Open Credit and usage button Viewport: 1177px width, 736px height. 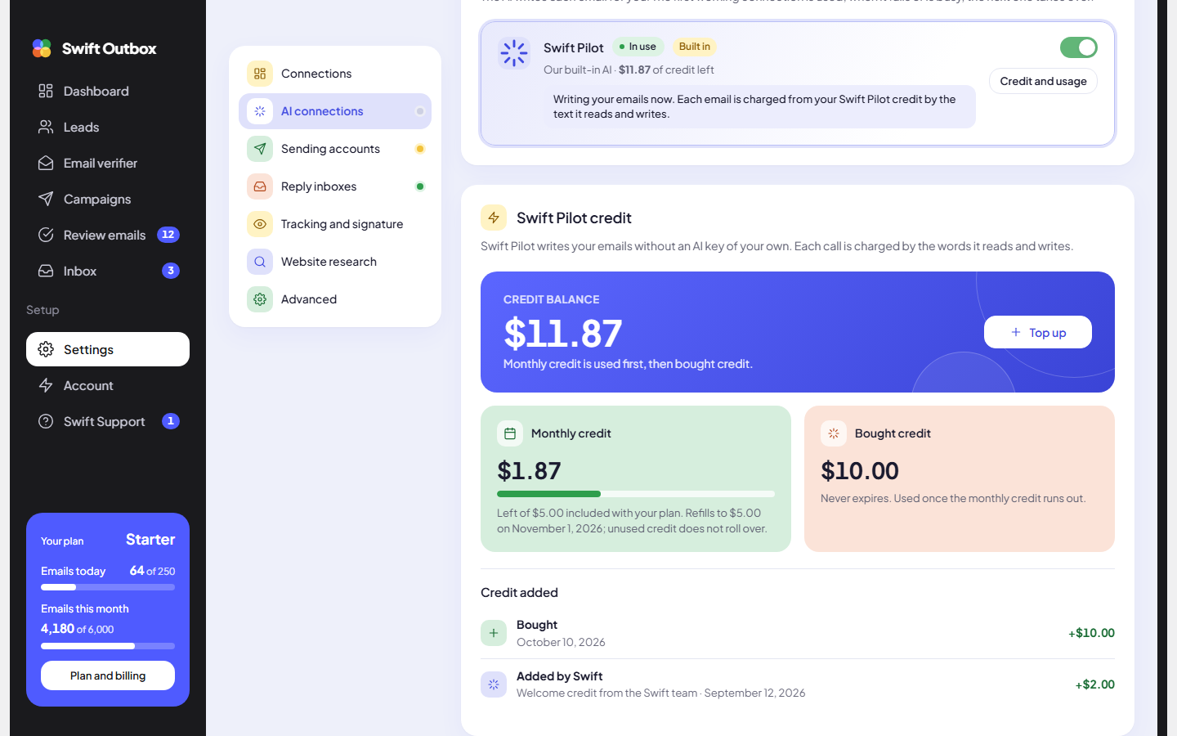tap(1043, 81)
